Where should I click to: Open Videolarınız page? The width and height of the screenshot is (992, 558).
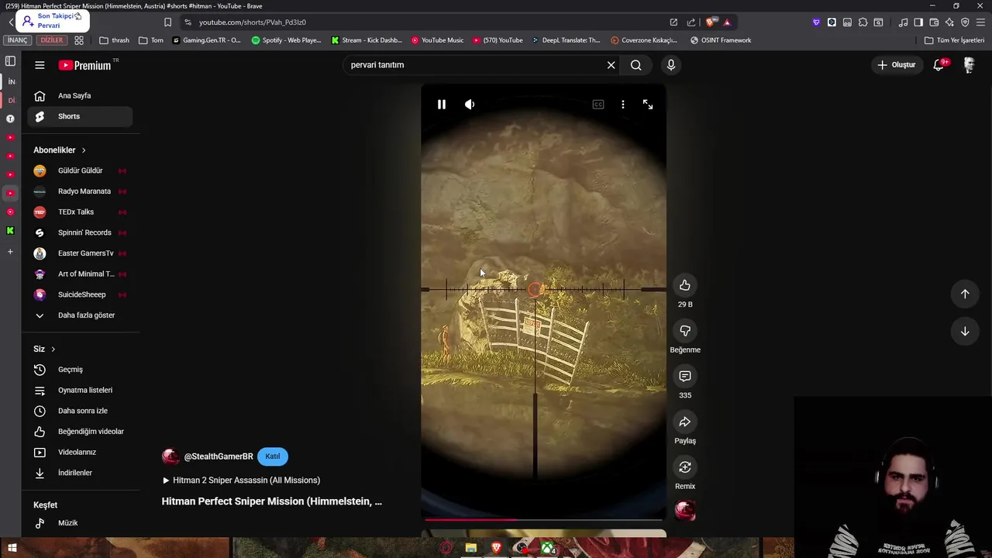[x=80, y=452]
